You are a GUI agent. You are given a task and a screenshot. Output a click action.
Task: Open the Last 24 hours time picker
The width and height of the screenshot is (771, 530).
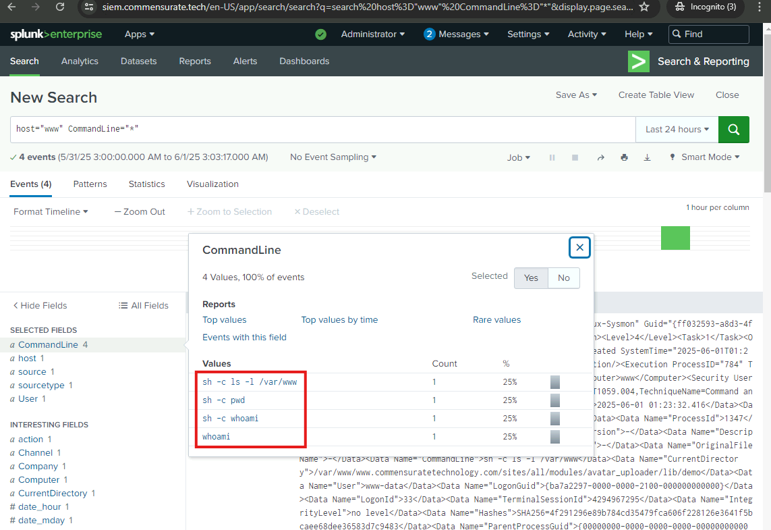coord(677,130)
